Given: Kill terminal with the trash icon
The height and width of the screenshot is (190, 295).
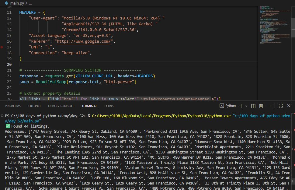Looking at the screenshot, I should point(261,106).
